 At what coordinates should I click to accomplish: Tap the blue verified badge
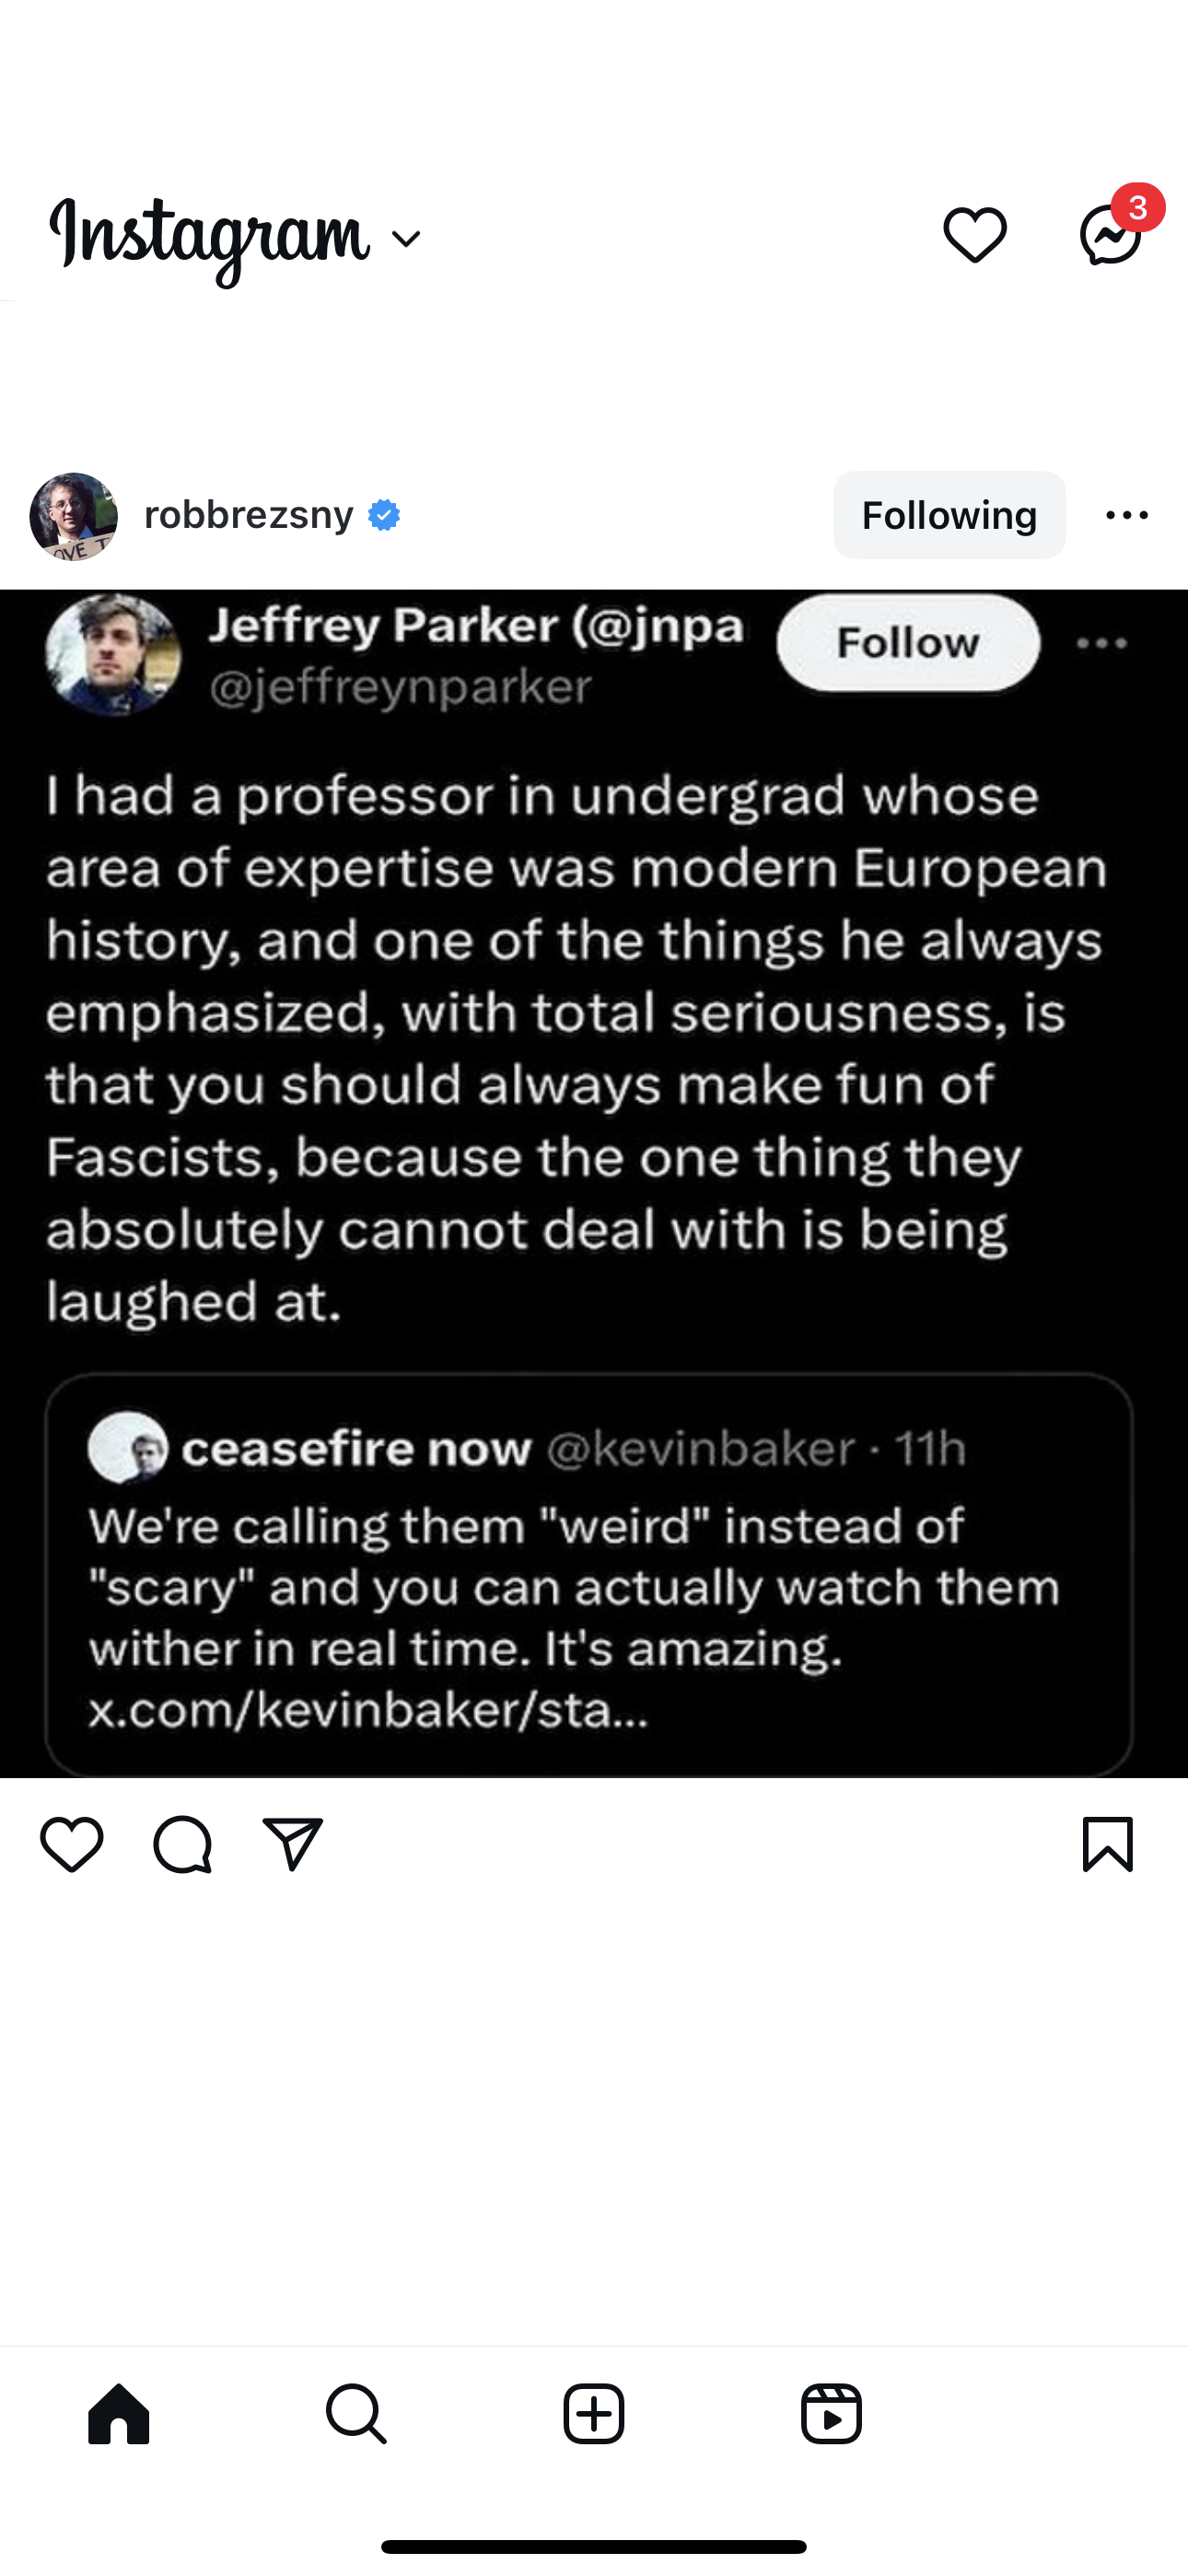click(384, 515)
